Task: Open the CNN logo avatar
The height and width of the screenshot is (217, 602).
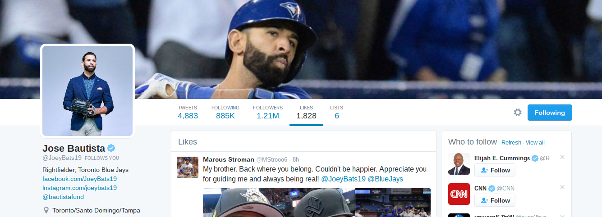Action: pos(459,194)
